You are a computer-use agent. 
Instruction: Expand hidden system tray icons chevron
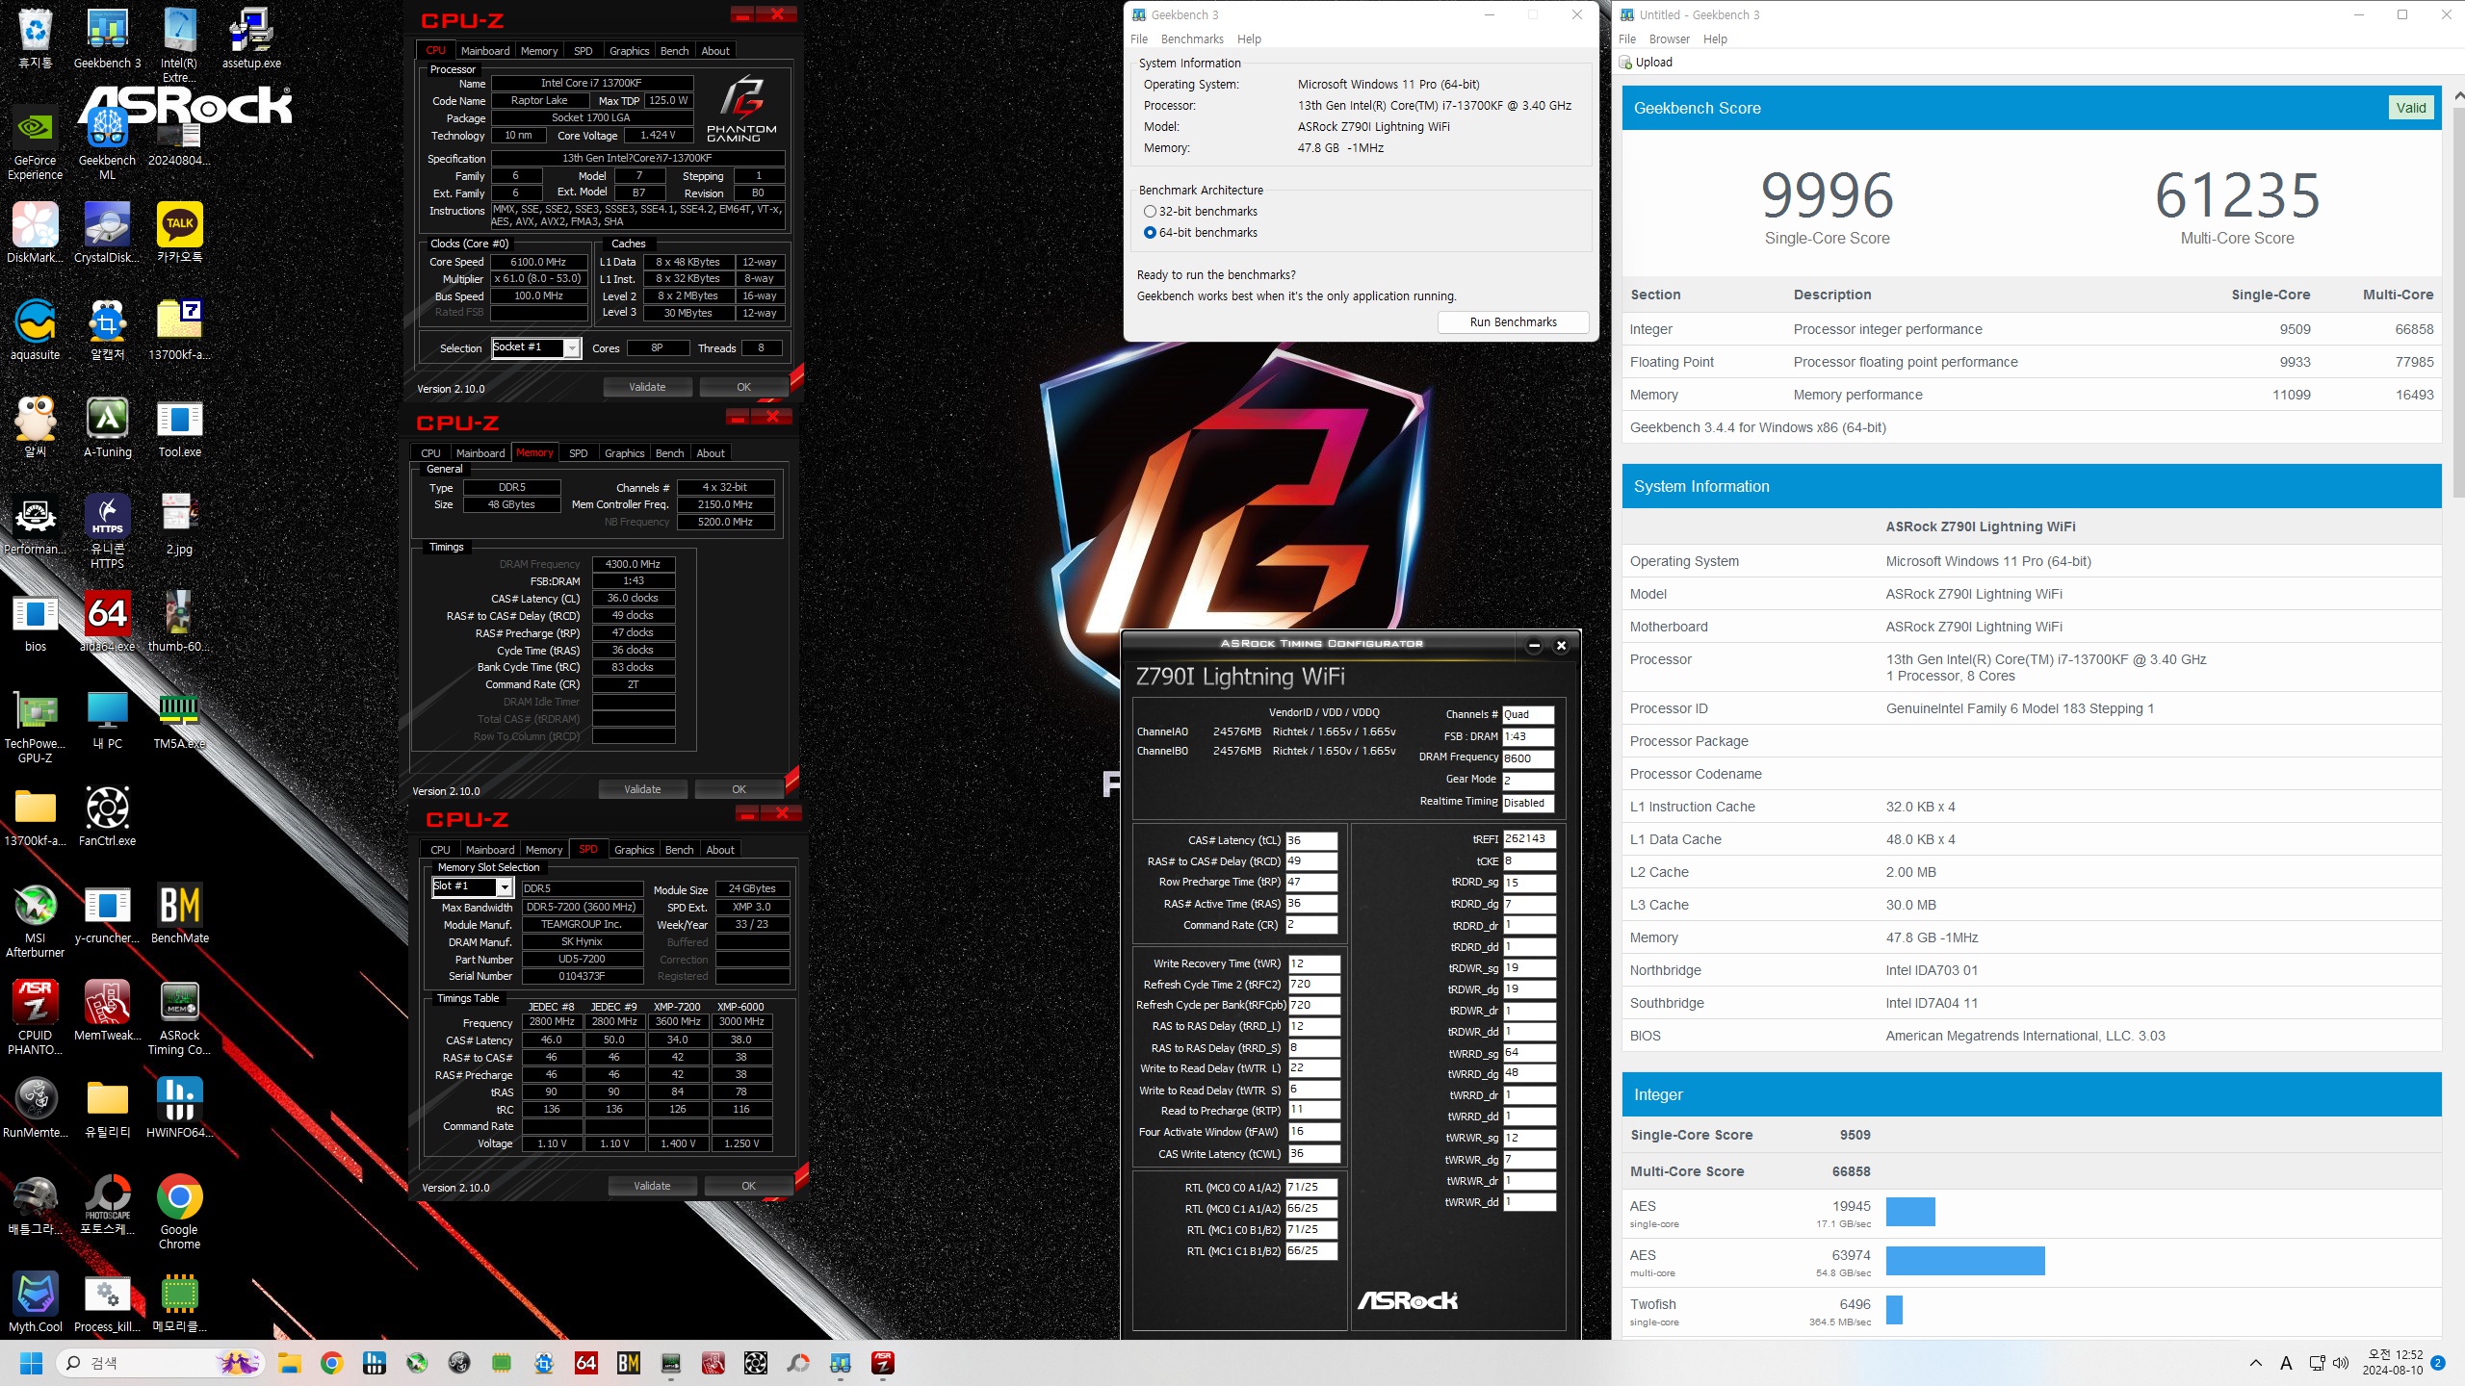pyautogui.click(x=2255, y=1363)
